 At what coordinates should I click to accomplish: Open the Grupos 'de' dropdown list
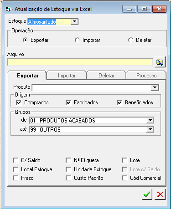[150, 120]
